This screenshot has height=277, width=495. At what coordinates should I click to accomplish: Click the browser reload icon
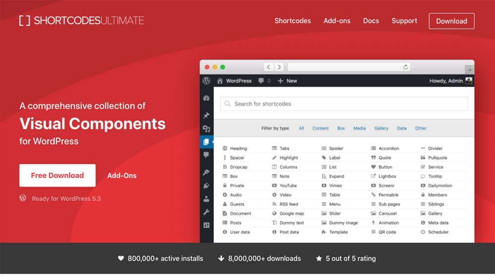pos(406,67)
